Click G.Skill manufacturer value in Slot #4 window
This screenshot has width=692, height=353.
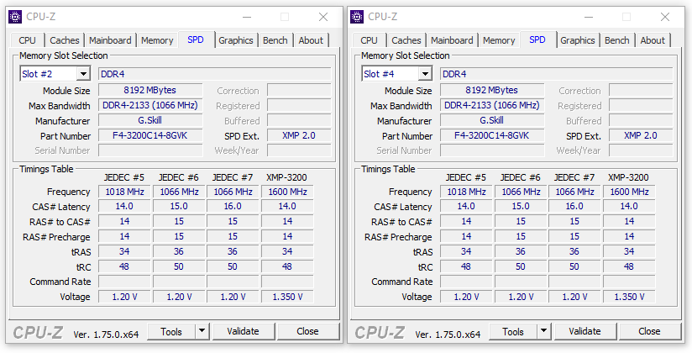tap(491, 120)
